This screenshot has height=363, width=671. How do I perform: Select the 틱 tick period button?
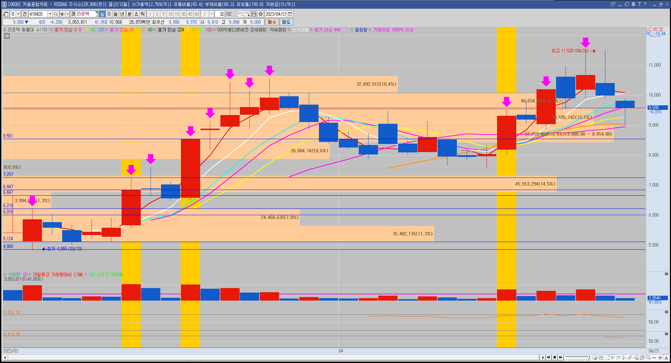143,14
